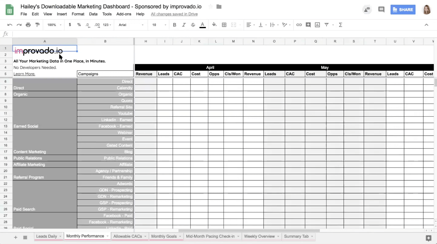The image size is (437, 244).
Task: Open the text color picker
Action: (x=202, y=25)
